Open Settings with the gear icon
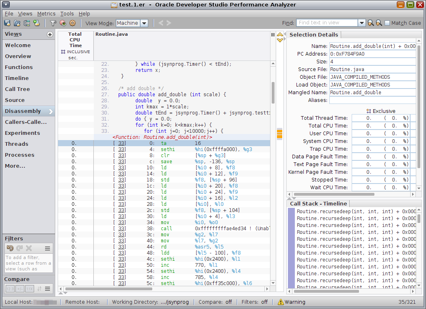Image resolution: width=426 pixels, height=309 pixels. point(72,23)
